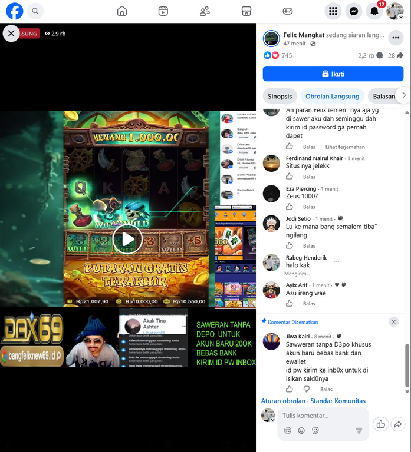411x452 pixels.
Task: Switch commenting identity via small avatar
Action: [x=268, y=416]
